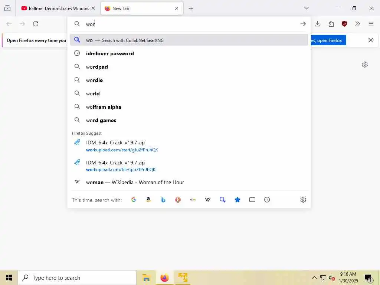Image resolution: width=380 pixels, height=285 pixels.
Task: Search in open Tabs icon
Action: 252,200
